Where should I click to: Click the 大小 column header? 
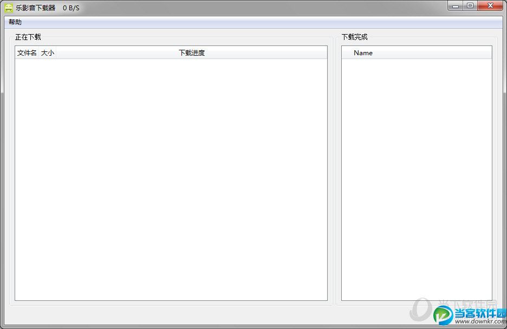[47, 52]
